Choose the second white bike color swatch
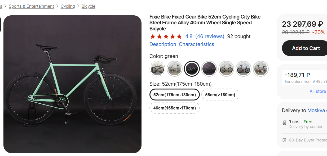 click(175, 69)
